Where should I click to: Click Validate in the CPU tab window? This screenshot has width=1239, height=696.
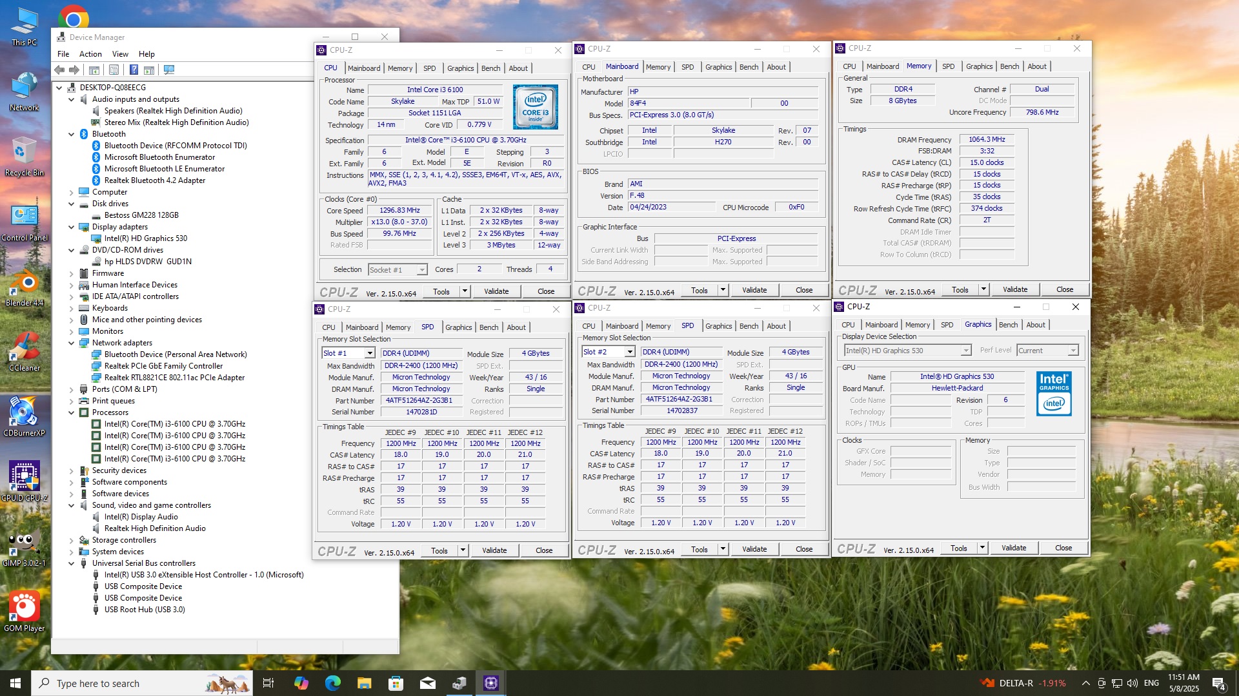pos(496,291)
